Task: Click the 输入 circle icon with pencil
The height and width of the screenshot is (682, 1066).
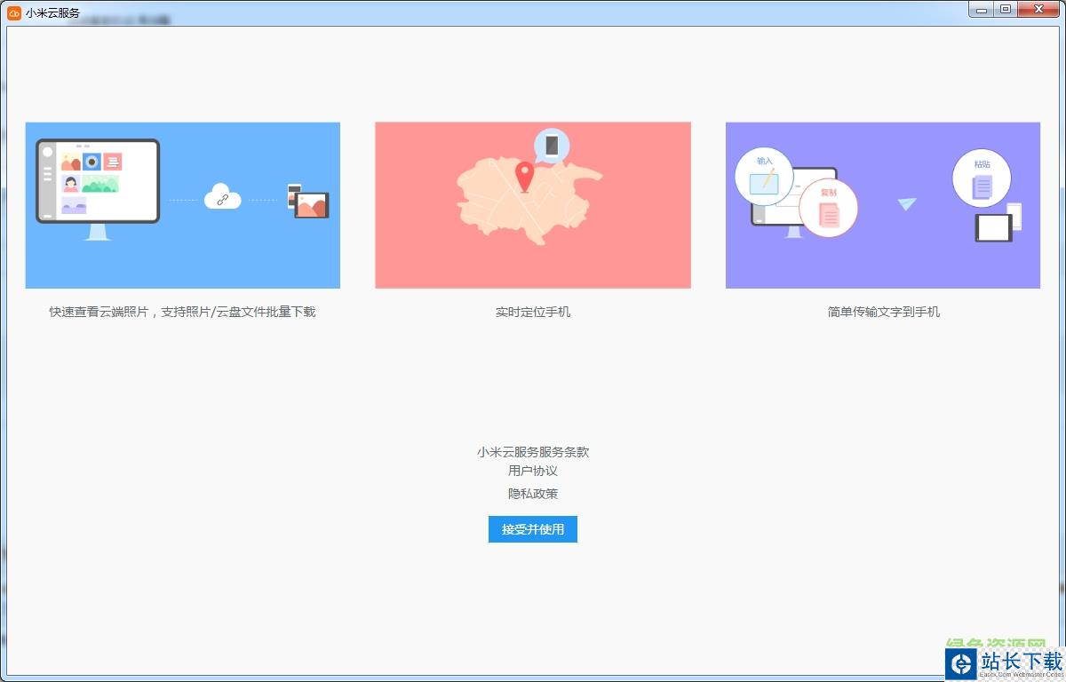Action: tap(764, 175)
